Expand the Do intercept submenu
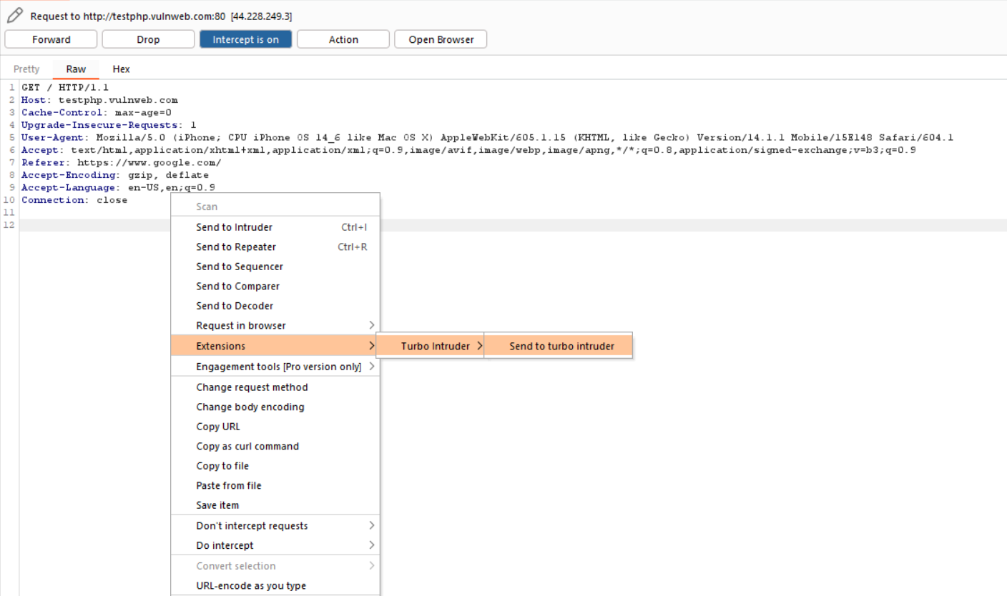This screenshot has height=596, width=1007. 371,545
